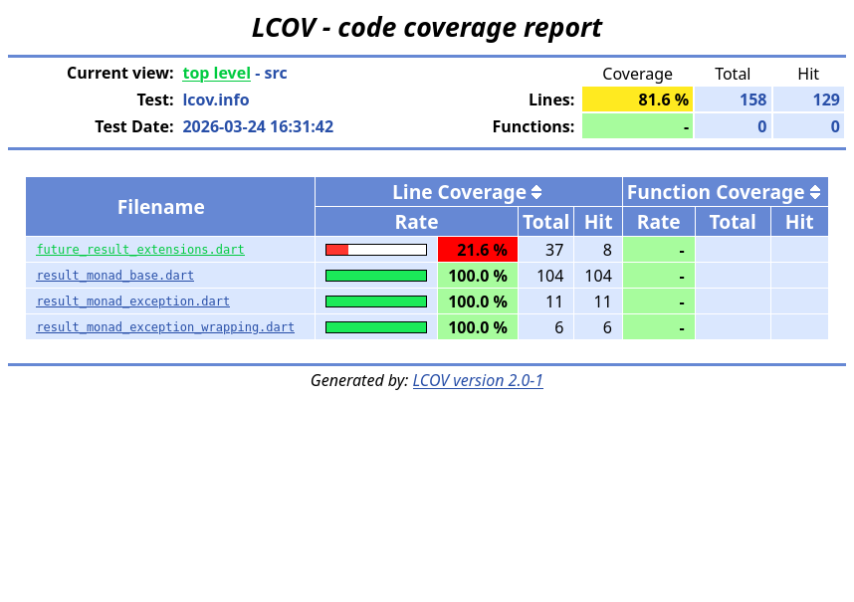Open future_result_extensions.dart coverage file
854x602 pixels.
click(x=140, y=250)
